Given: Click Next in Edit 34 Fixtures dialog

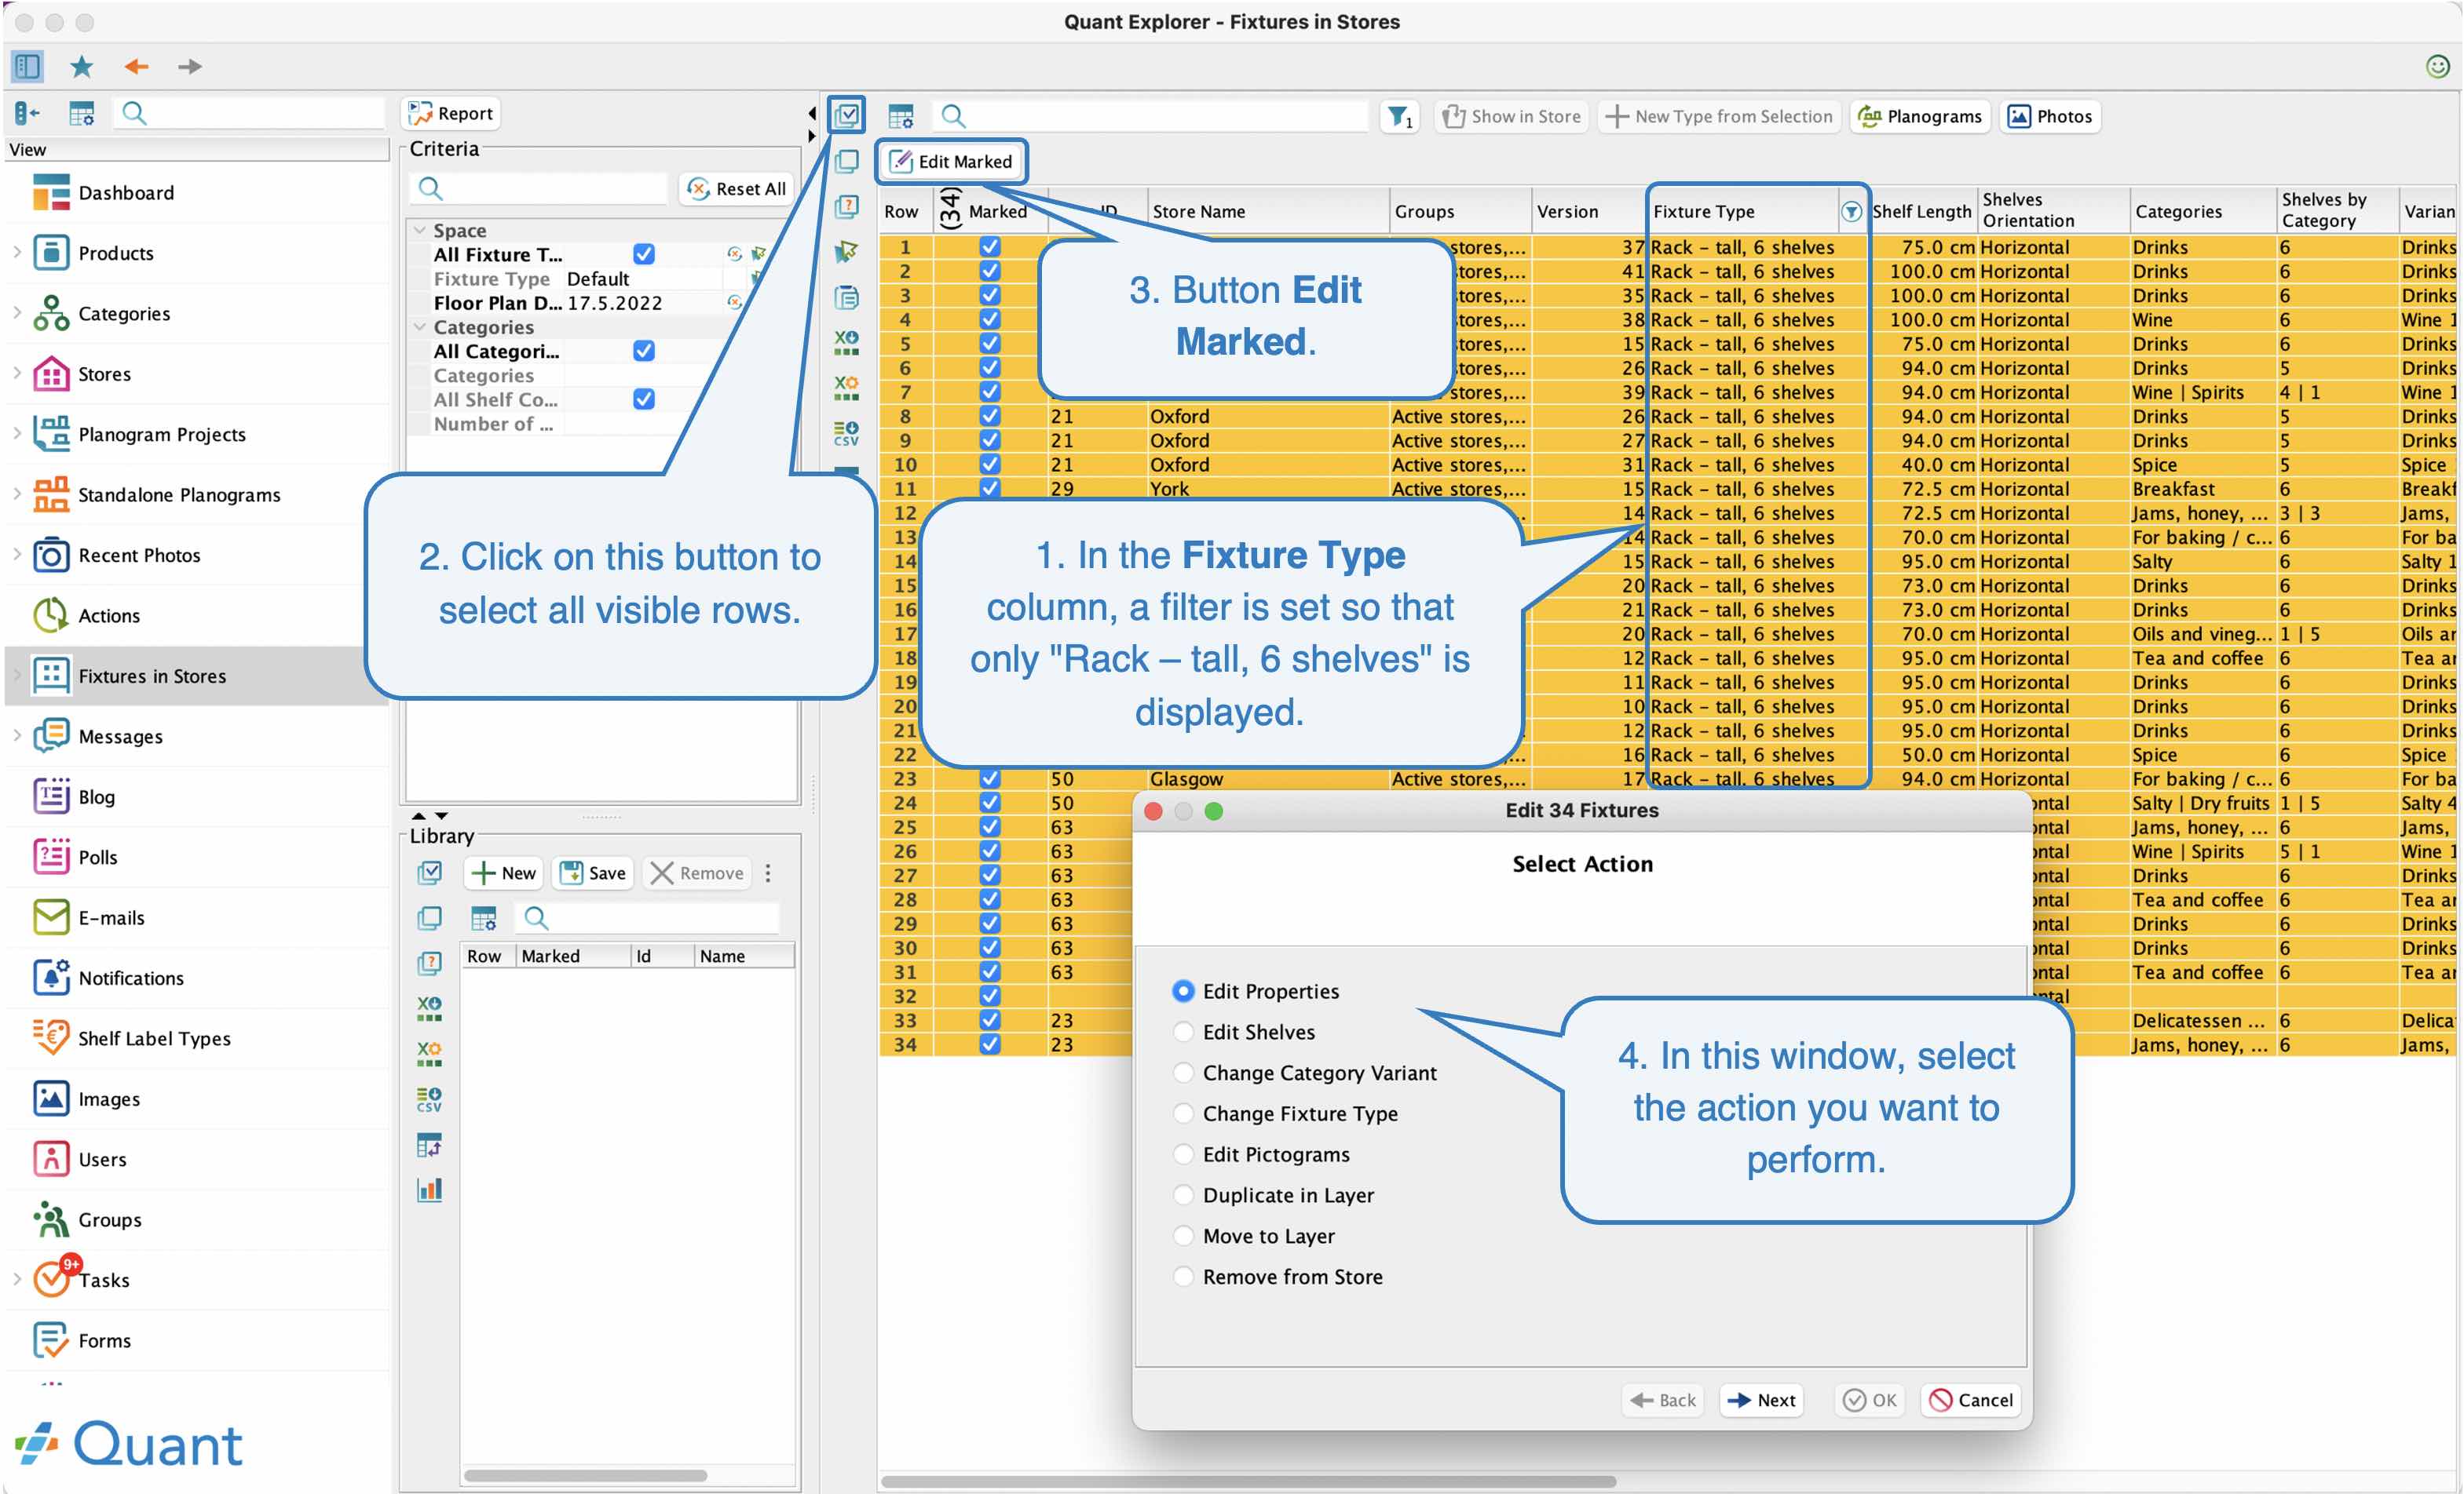Looking at the screenshot, I should 1761,1399.
